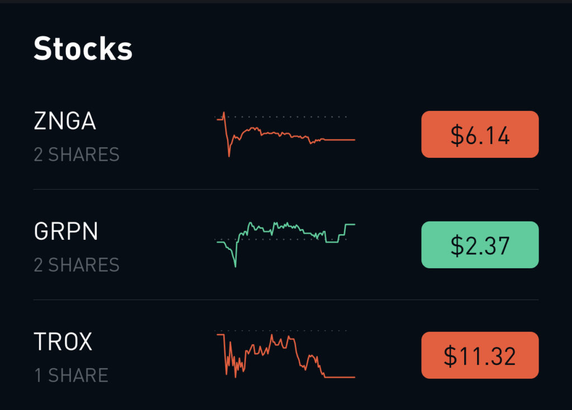Click the dotted baseline above TROX chart
This screenshot has height=410, width=572.
click(281, 331)
